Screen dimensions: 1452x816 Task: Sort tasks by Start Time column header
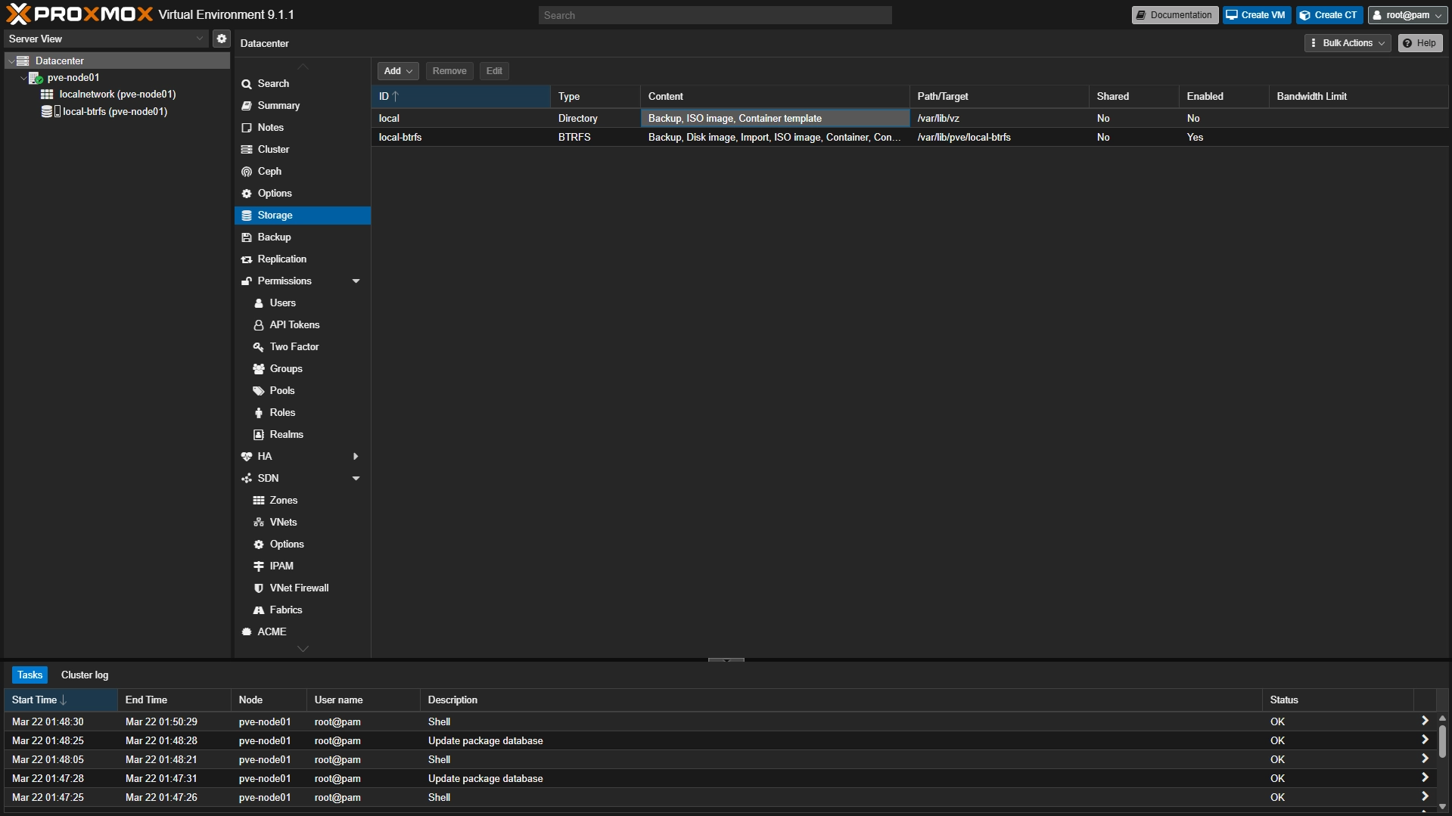pyautogui.click(x=61, y=700)
